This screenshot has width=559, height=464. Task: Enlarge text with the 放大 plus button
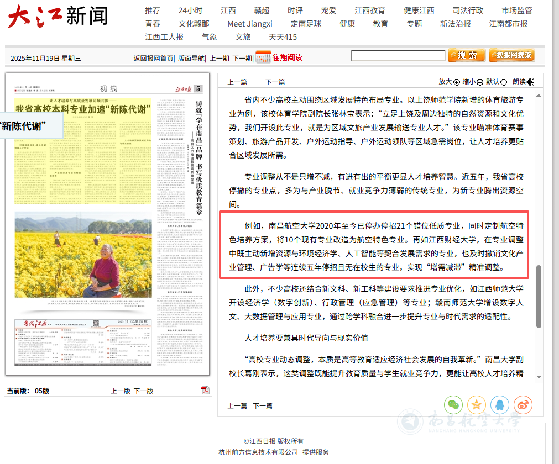(x=457, y=82)
